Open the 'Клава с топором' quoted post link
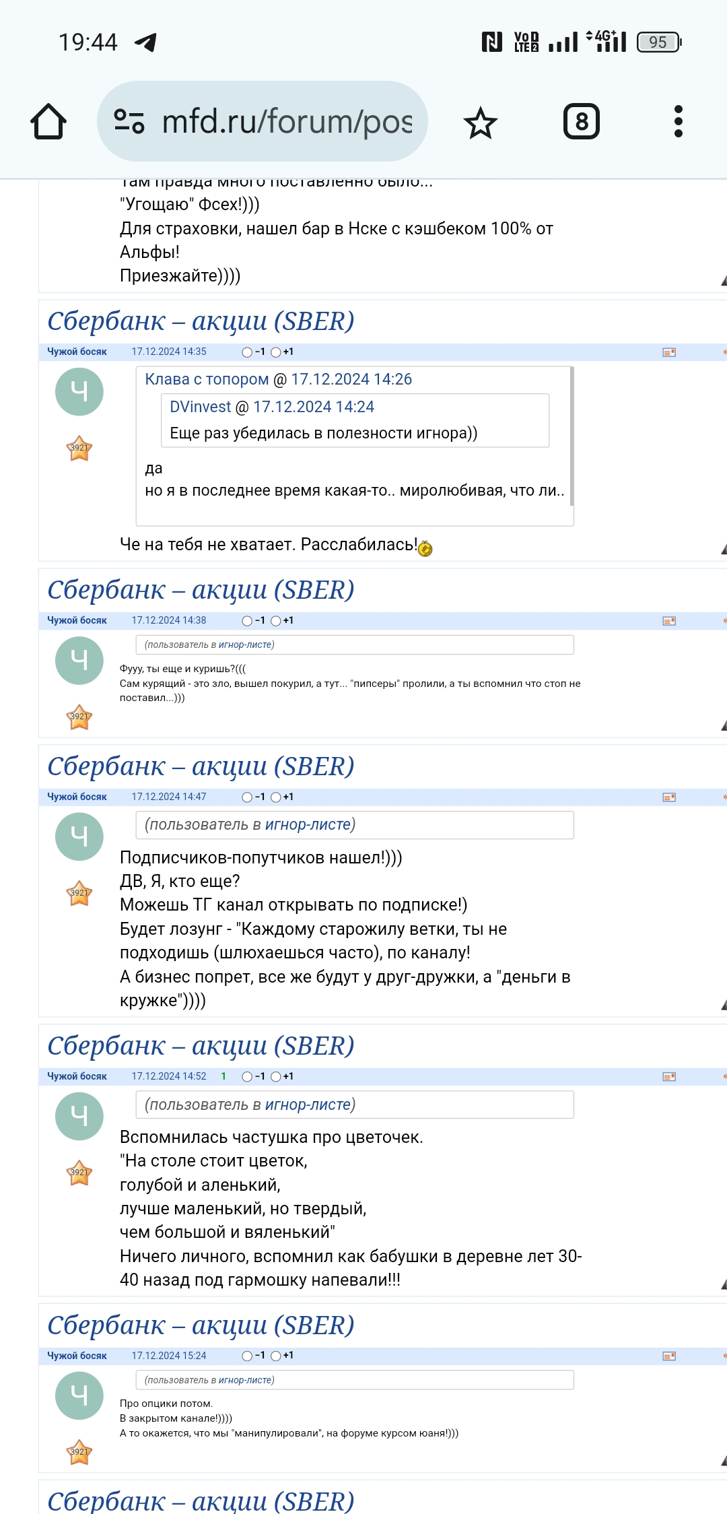The image size is (727, 1514). point(207,379)
